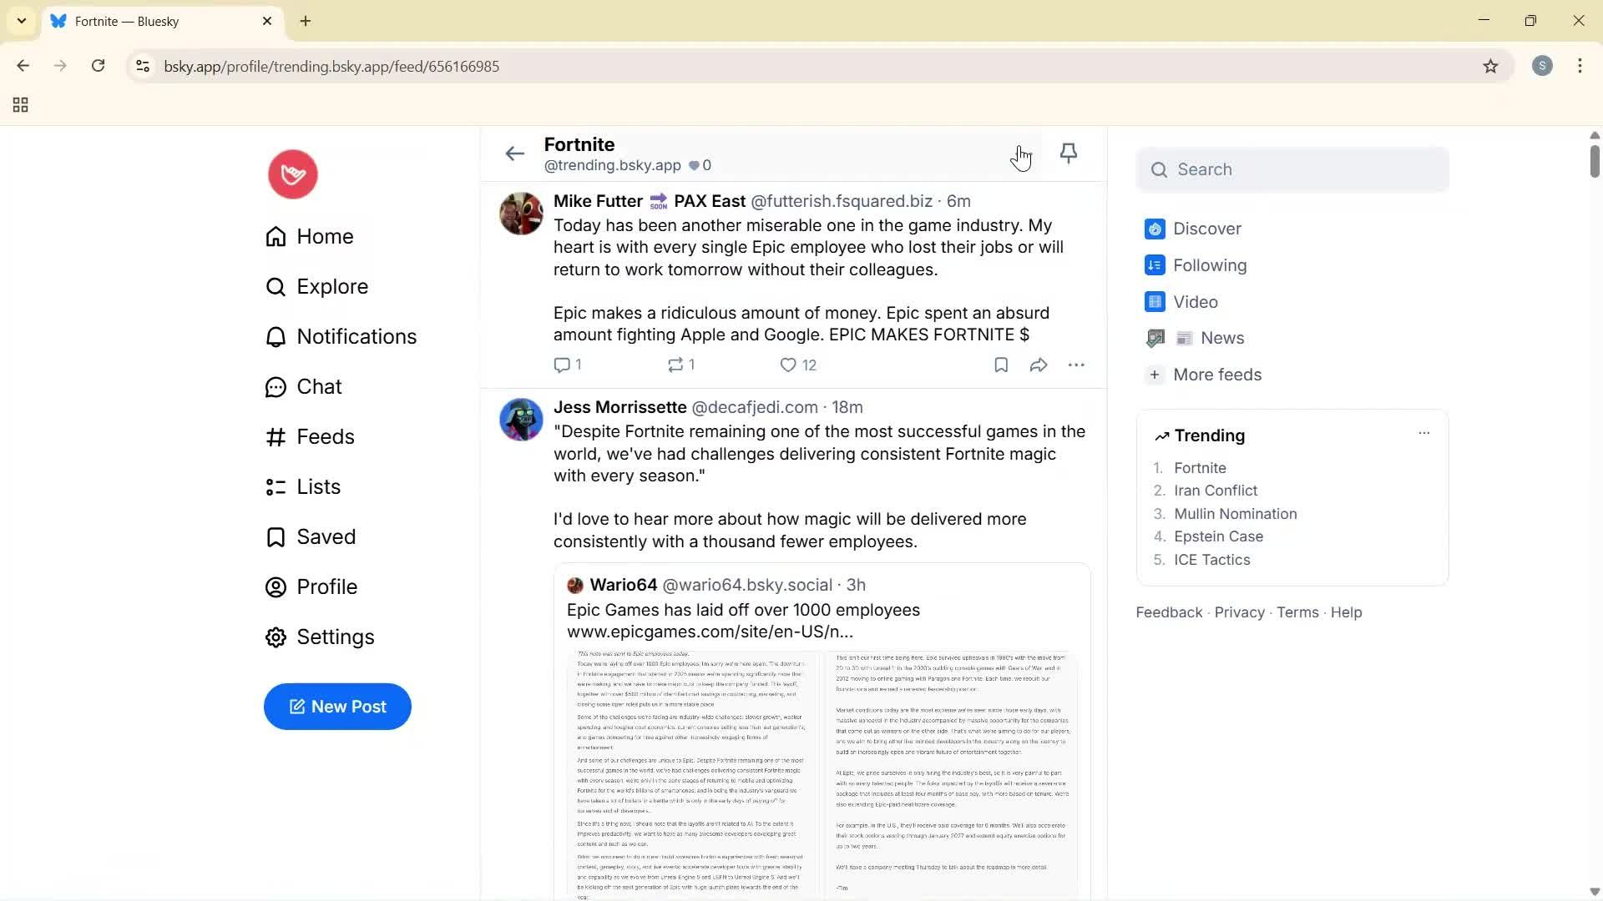Click the New Post button
The width and height of the screenshot is (1603, 901).
(337, 706)
